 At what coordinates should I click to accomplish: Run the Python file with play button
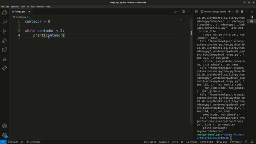(x=175, y=12)
